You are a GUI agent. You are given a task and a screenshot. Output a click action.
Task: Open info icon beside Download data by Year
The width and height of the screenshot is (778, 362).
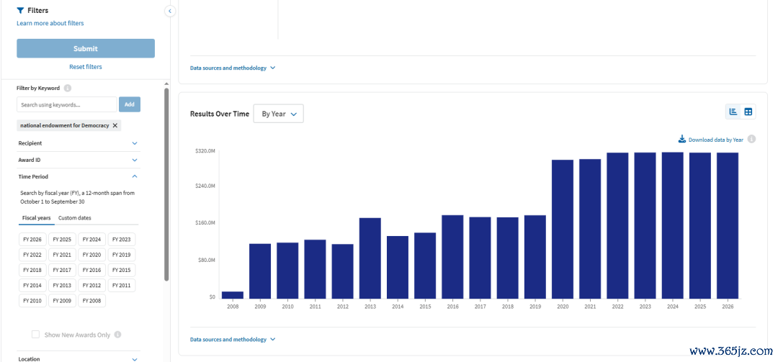coord(751,140)
